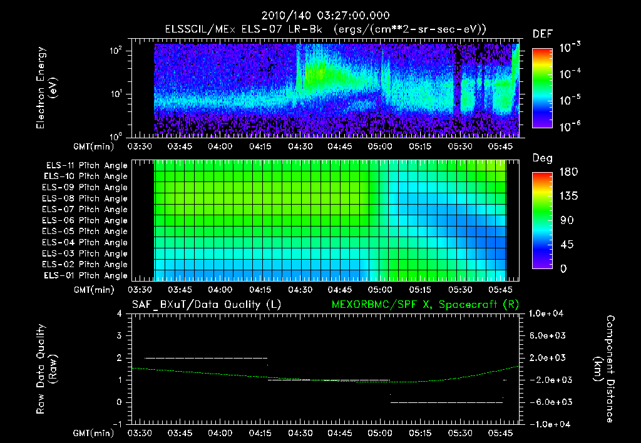641x443 pixels.
Task: Click 04:15 tick under the pitch angle panel
Action: tap(260, 290)
